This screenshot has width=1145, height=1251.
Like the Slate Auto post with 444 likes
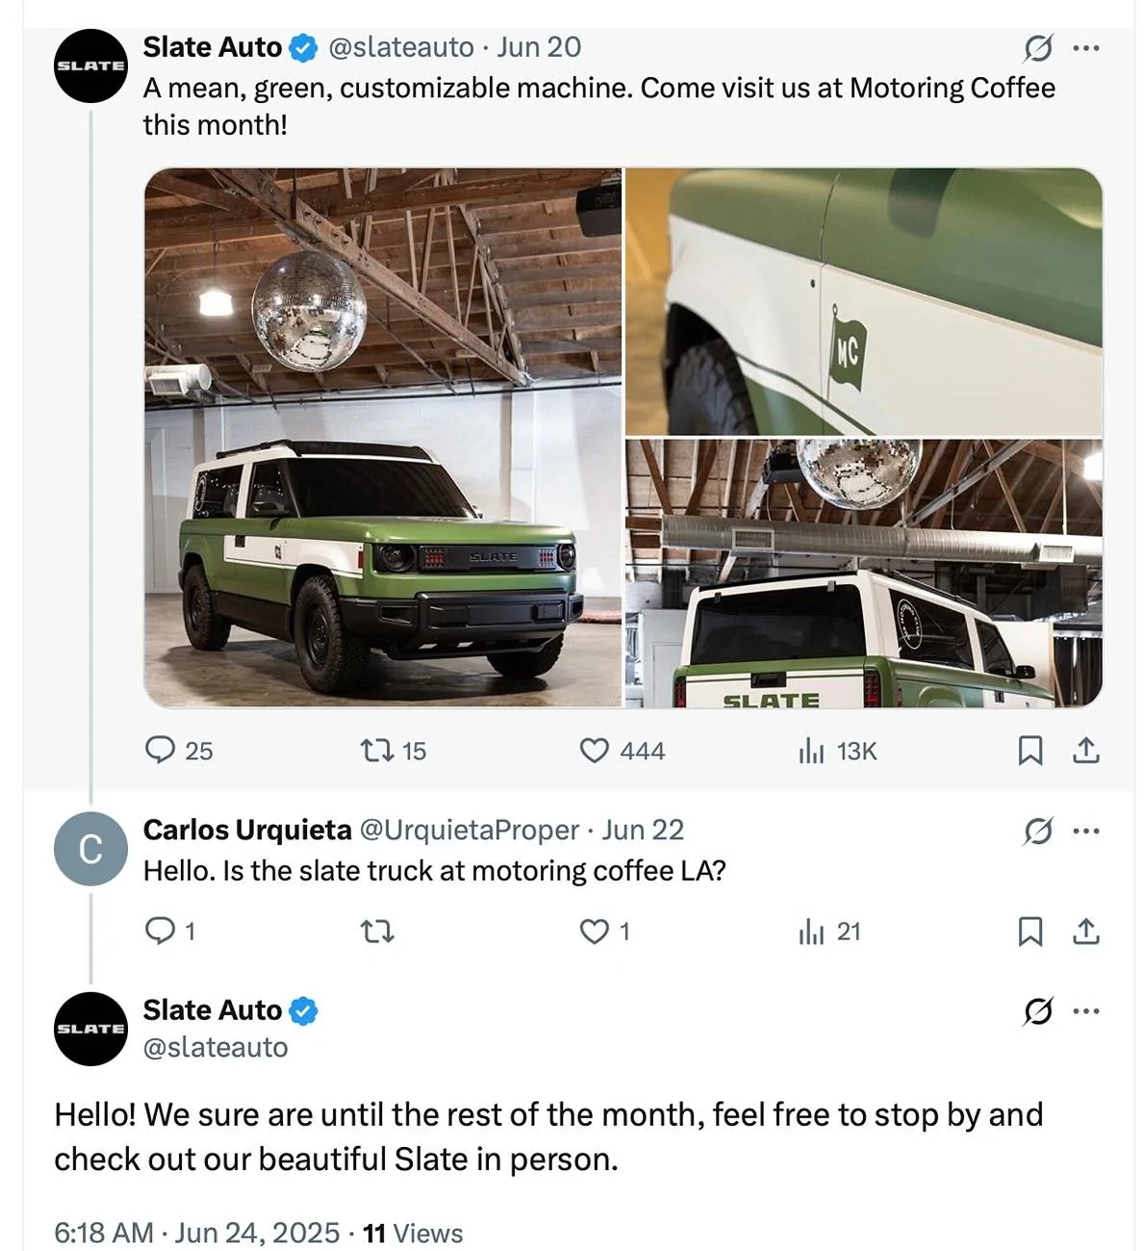[595, 751]
